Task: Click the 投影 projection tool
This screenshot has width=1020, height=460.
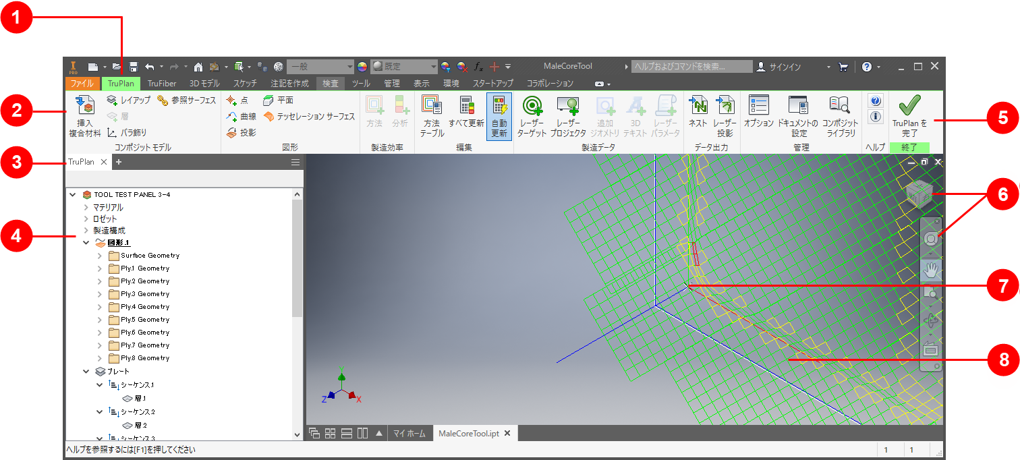Action: point(241,133)
